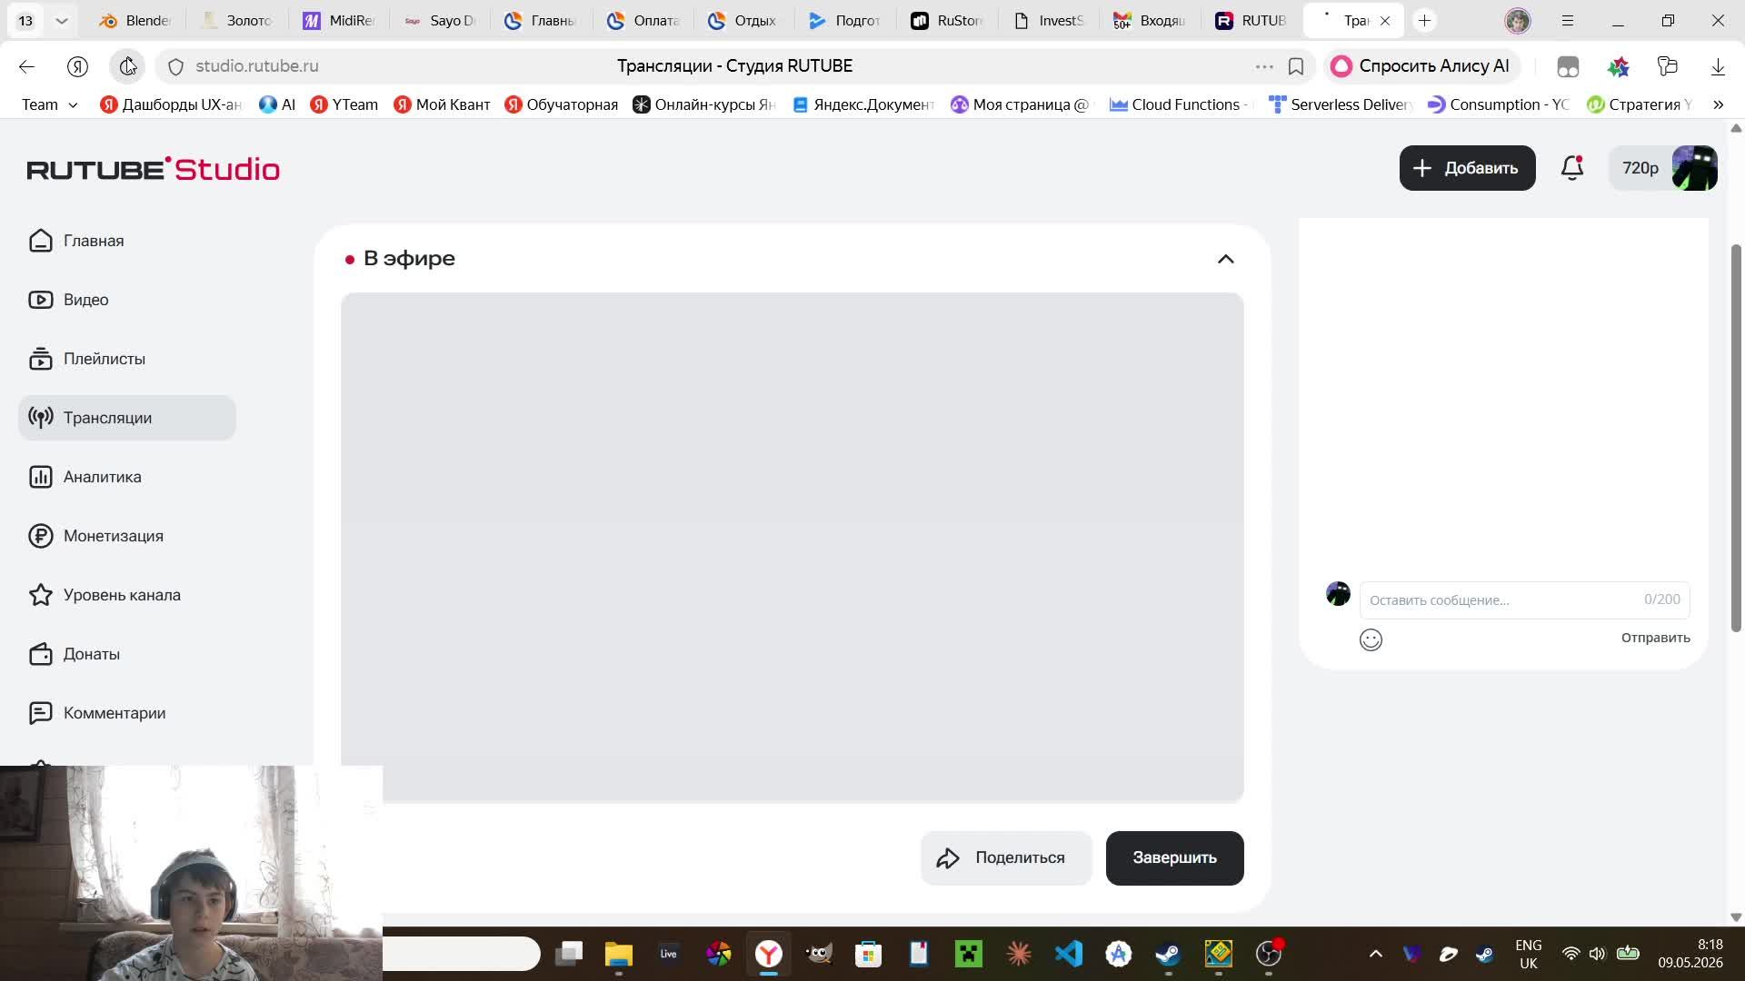The width and height of the screenshot is (1745, 981).
Task: Bookmark this page
Action: 1296,66
